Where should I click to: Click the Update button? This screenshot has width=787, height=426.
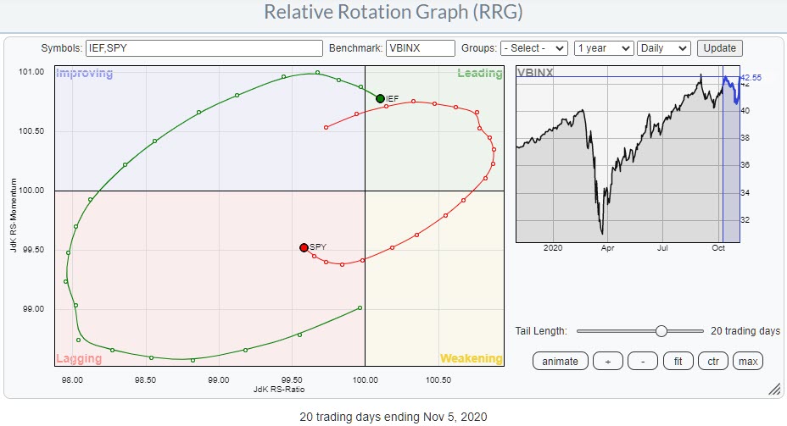720,48
